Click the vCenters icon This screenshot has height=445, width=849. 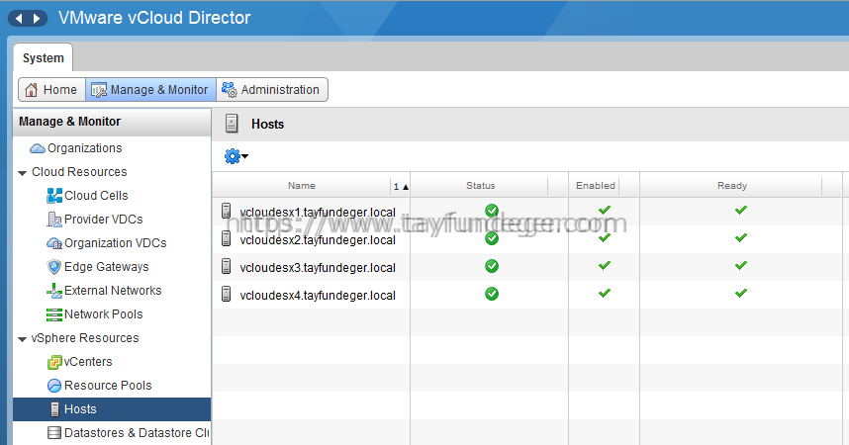[54, 362]
